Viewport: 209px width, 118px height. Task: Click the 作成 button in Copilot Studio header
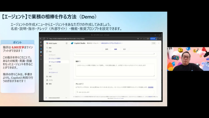154,43
